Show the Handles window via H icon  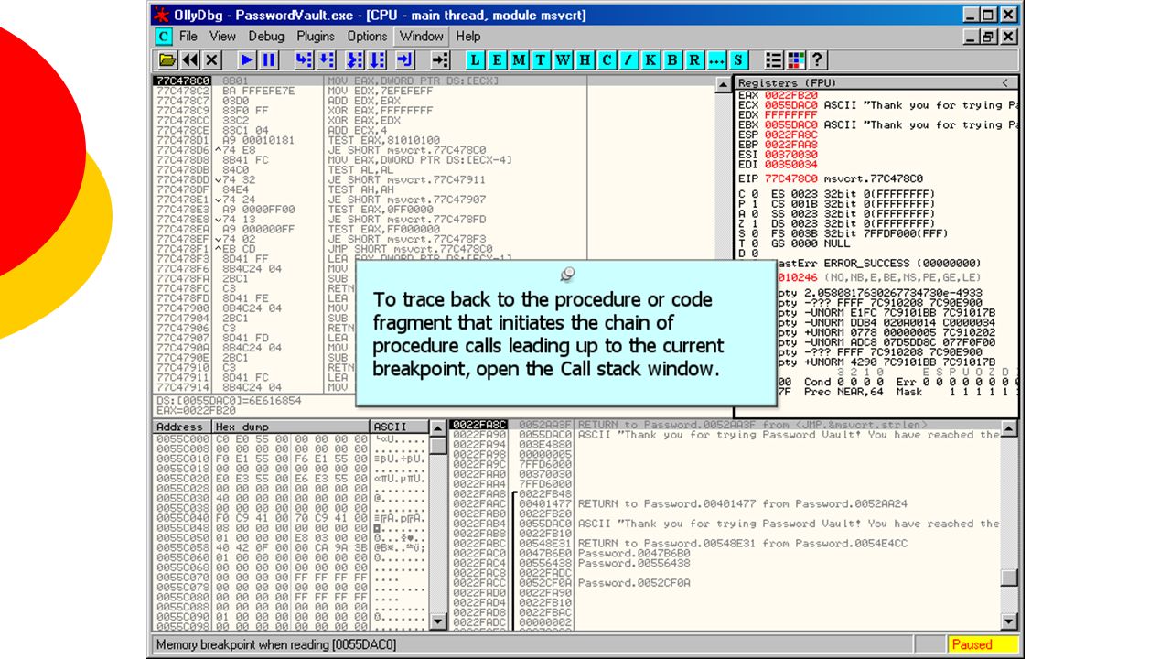(585, 60)
